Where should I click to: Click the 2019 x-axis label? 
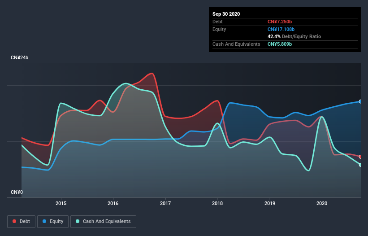[270, 203]
